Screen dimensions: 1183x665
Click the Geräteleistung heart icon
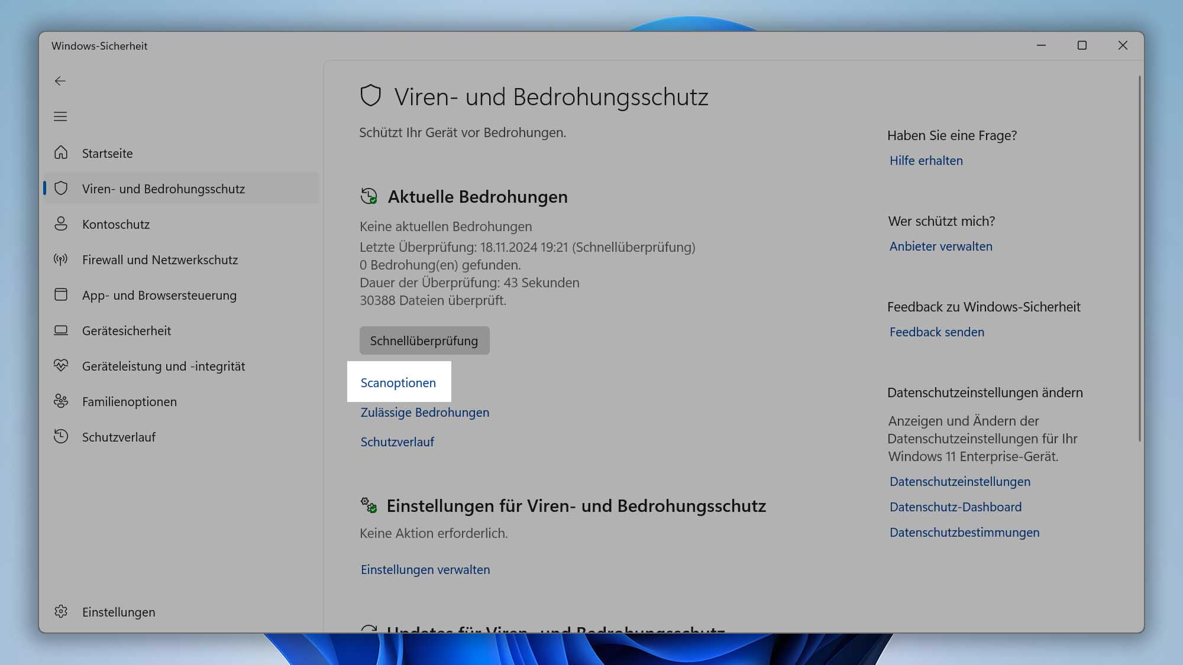click(61, 366)
